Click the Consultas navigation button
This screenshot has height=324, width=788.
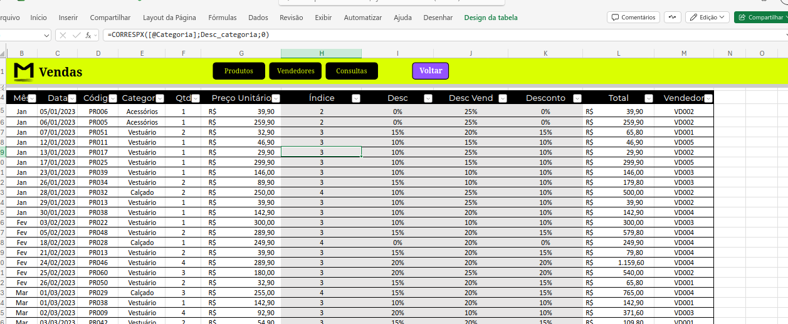click(352, 71)
